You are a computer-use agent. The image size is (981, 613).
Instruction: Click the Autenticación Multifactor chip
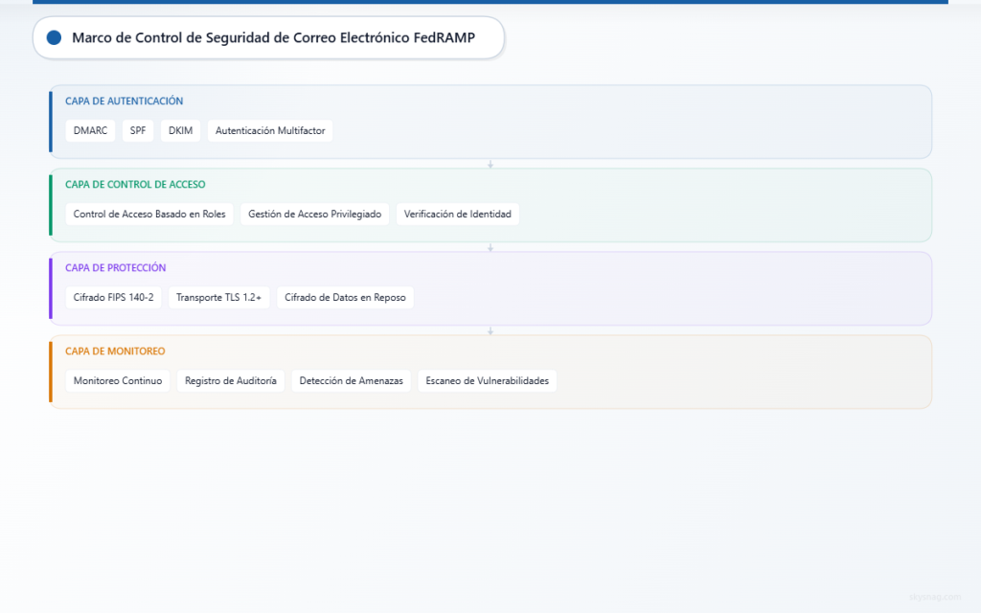[269, 130]
